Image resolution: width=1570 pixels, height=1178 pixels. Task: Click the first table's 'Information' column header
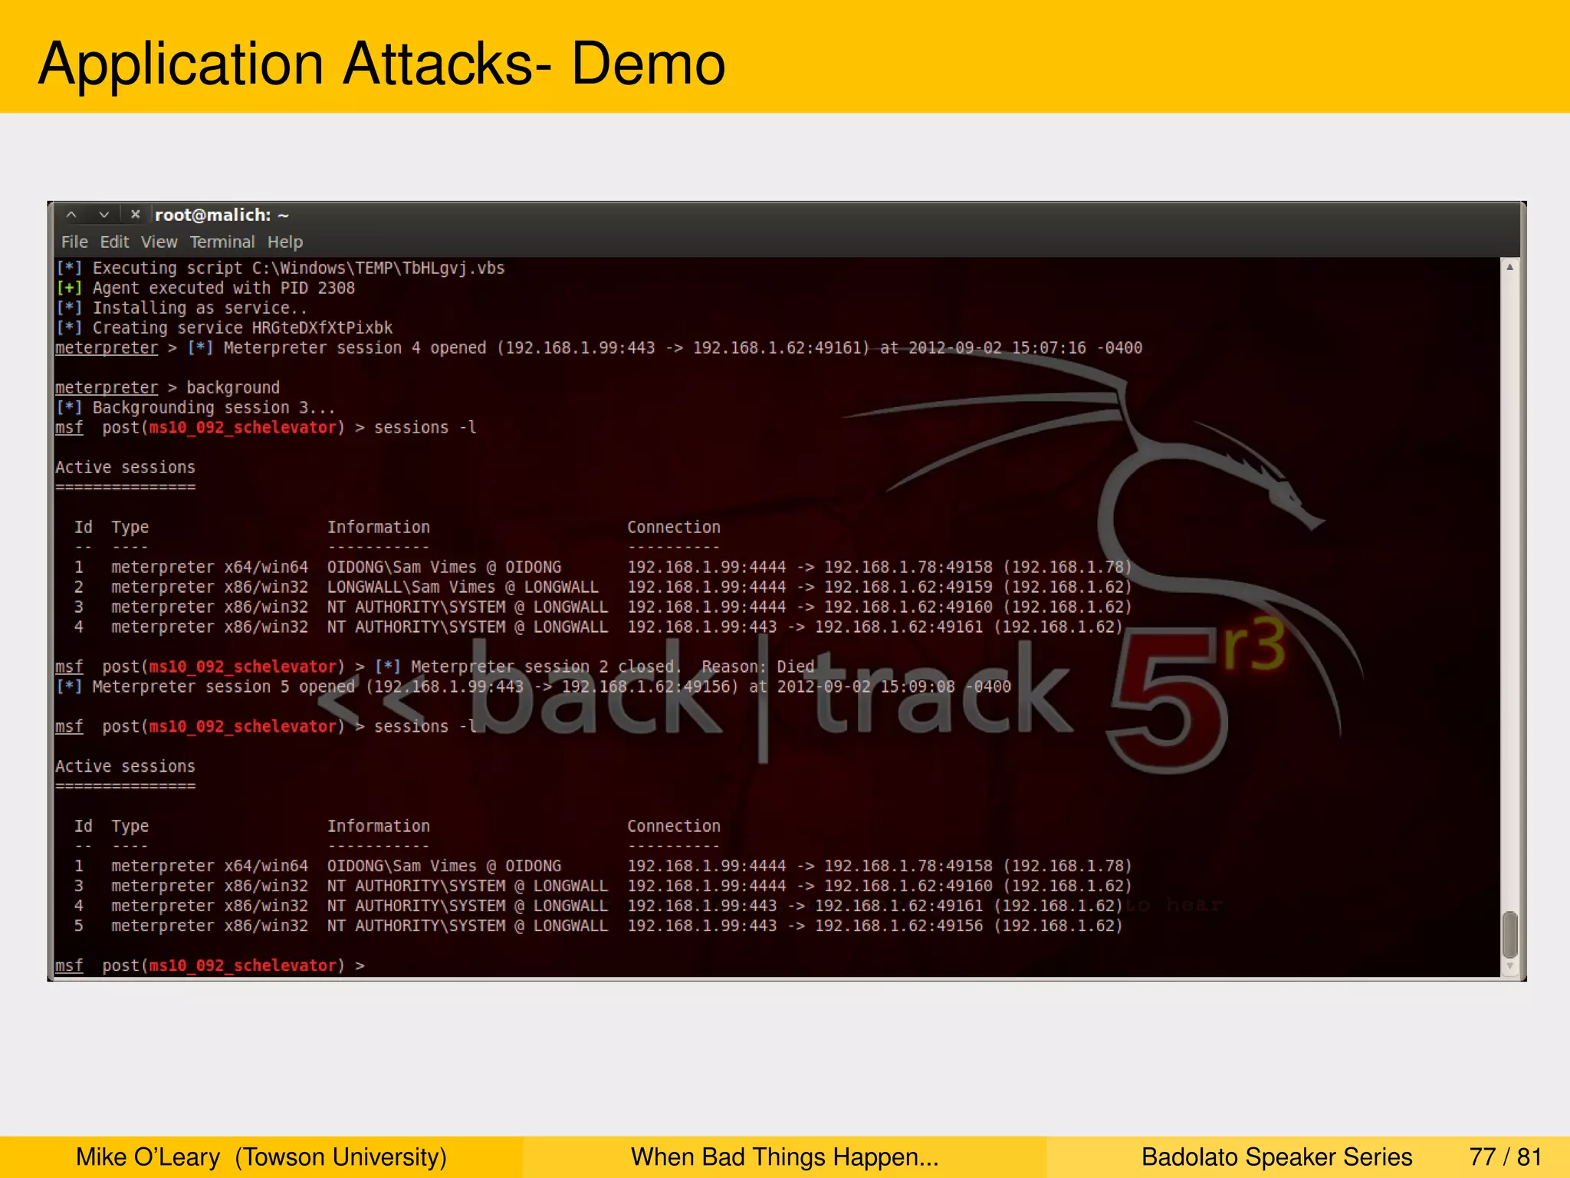point(379,528)
